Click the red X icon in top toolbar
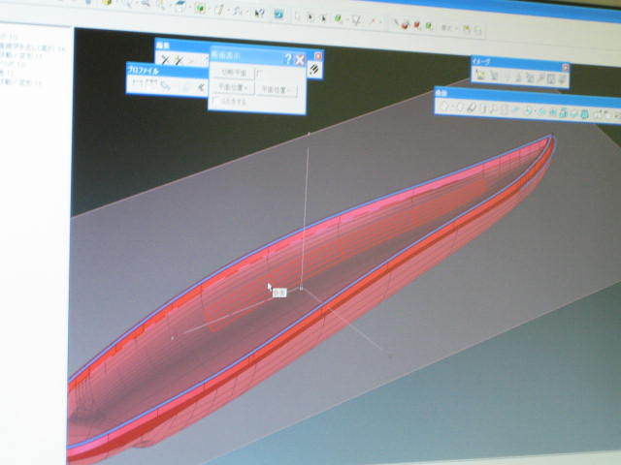This screenshot has width=621, height=465. tap(373, 20)
